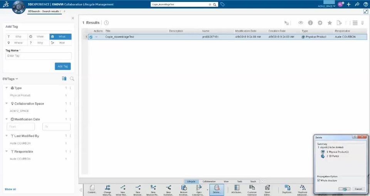Click the preview eye icon
The image size is (370, 196).
(301, 23)
